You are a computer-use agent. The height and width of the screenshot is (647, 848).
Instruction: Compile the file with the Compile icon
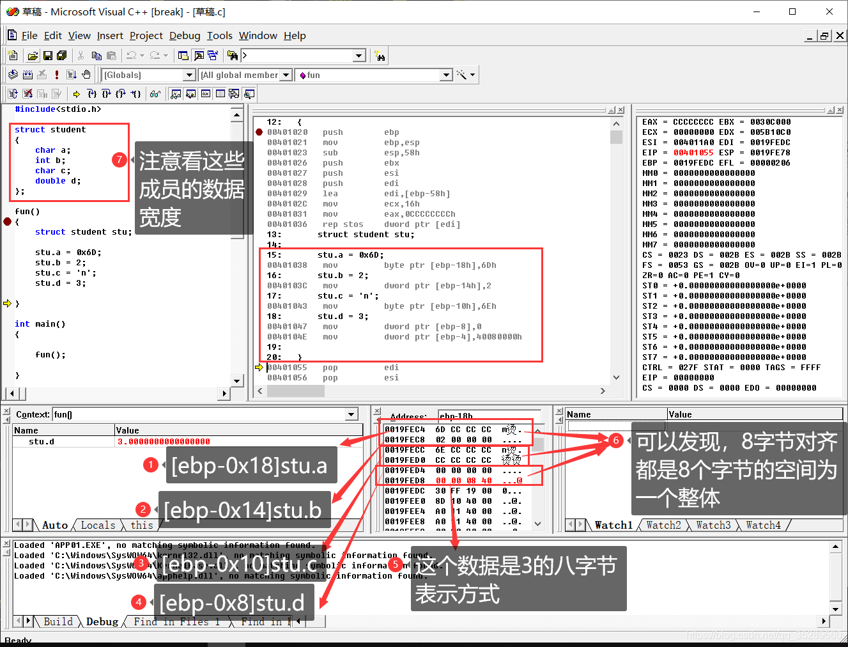coord(13,75)
